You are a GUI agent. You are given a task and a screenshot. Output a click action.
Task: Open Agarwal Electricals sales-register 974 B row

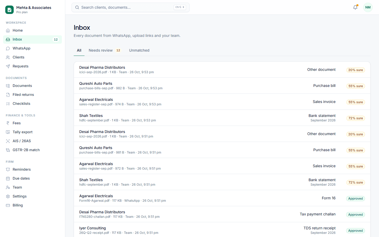click(x=222, y=102)
